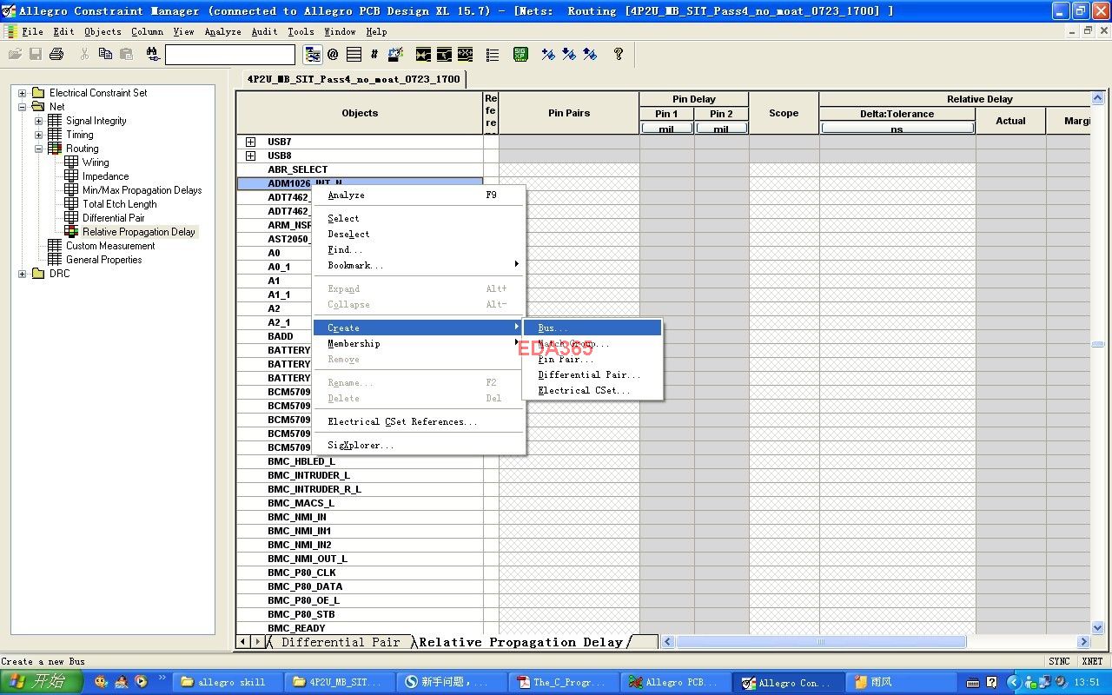Switch to the Differential Pair worksheet tab
The width and height of the screenshot is (1112, 695).
tap(340, 642)
